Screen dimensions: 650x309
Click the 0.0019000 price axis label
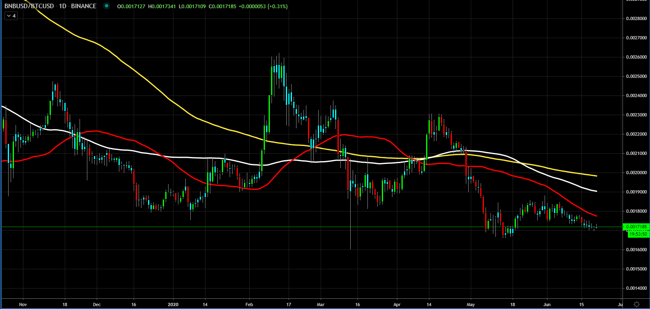636,192
